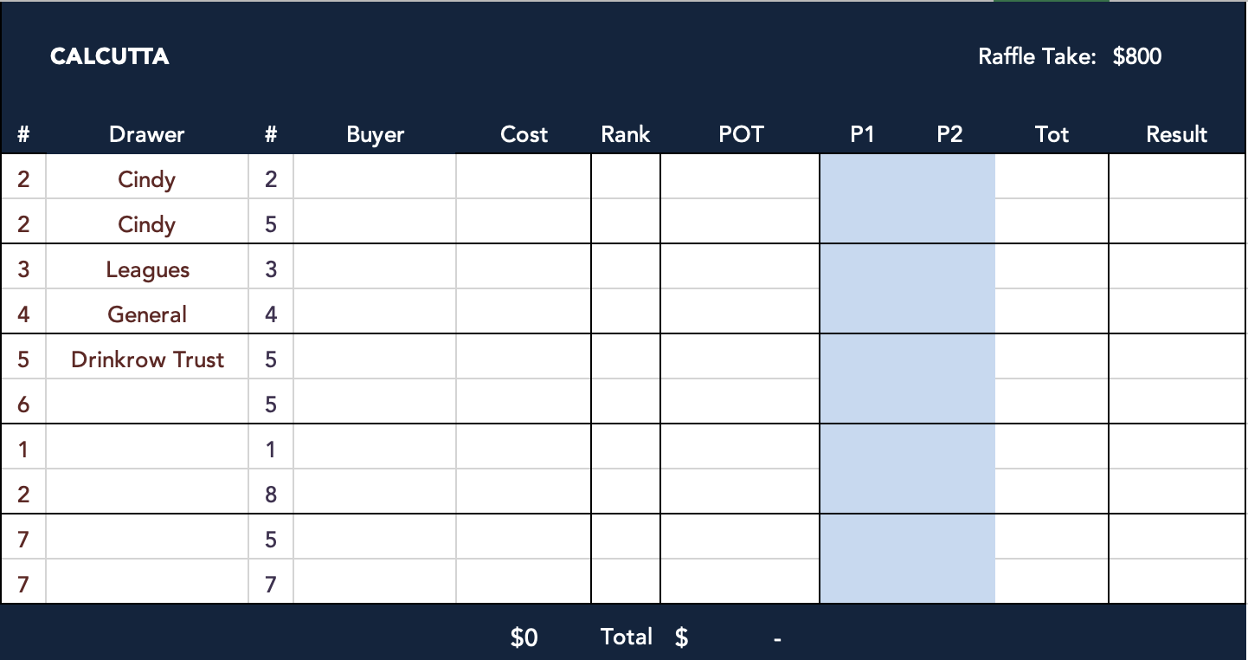
Task: Select the Total label in the footer
Action: click(626, 637)
